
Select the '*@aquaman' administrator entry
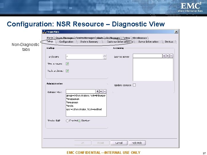point(73,99)
